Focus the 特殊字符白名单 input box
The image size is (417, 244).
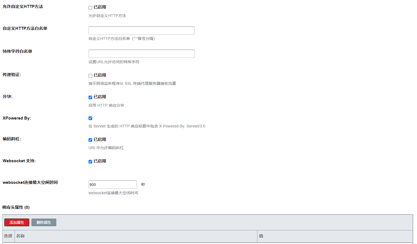(142, 54)
